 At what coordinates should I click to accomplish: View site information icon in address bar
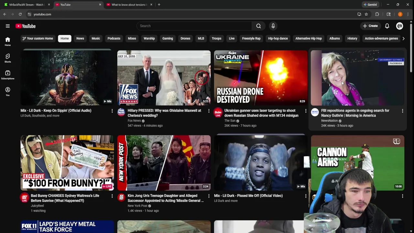pos(29,14)
